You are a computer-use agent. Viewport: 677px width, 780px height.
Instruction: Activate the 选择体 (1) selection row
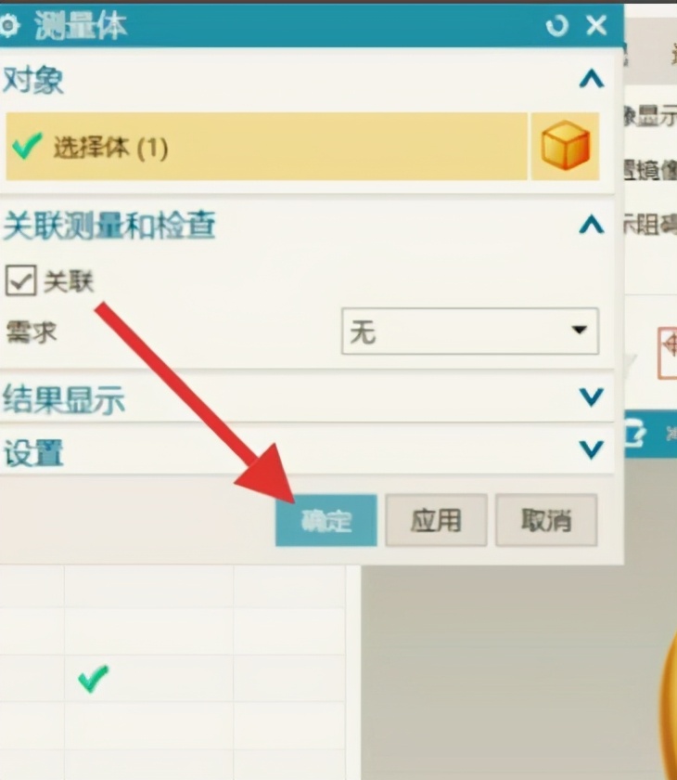(x=267, y=147)
